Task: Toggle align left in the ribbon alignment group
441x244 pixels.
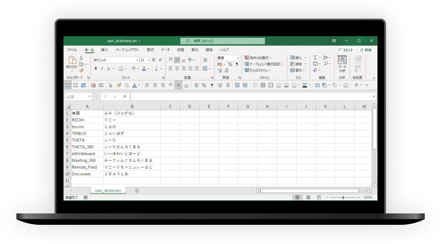Action: [x=170, y=69]
